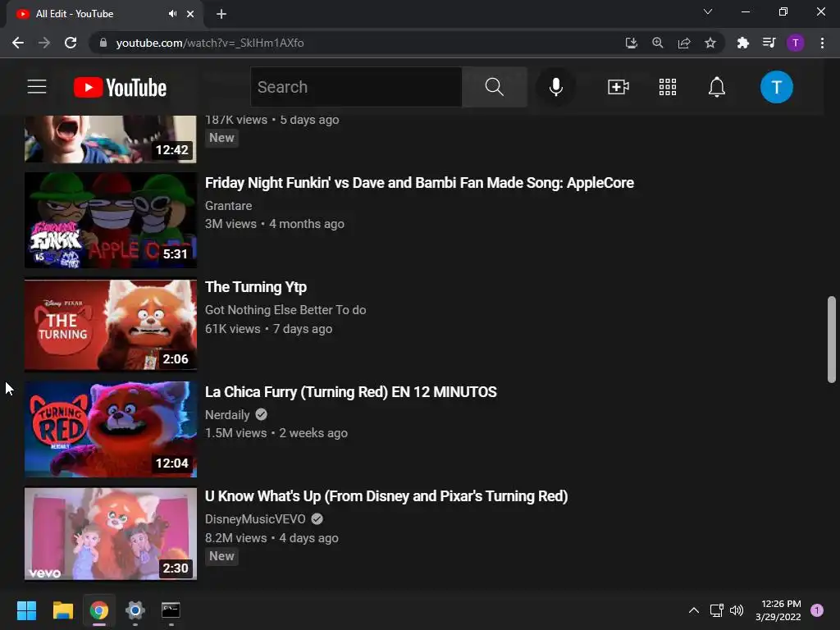Click the New badge under U Know What's Up
Screen dimensions: 840x630
(x=221, y=556)
